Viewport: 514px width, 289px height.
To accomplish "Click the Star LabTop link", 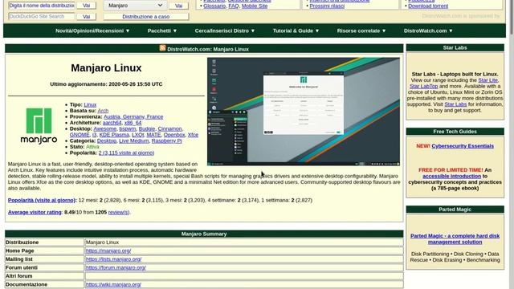I will click(x=423, y=86).
